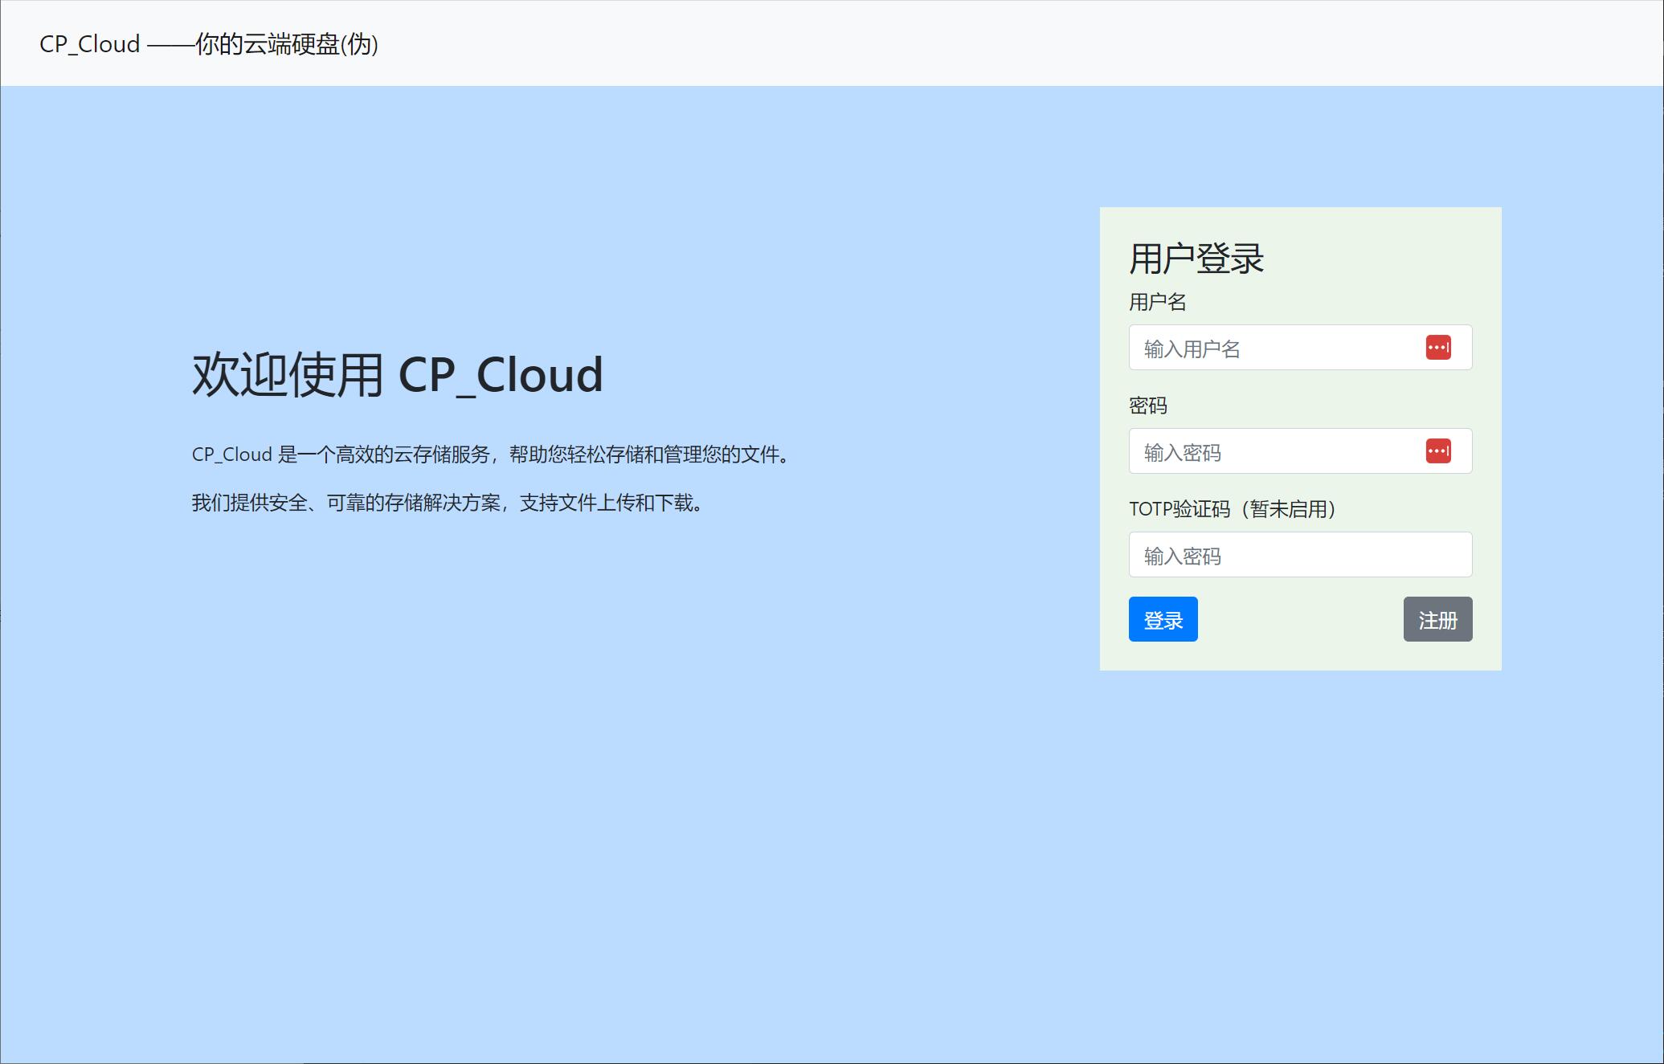Click the TOTP验证码 input field
Image resolution: width=1664 pixels, height=1064 pixels.
point(1300,555)
